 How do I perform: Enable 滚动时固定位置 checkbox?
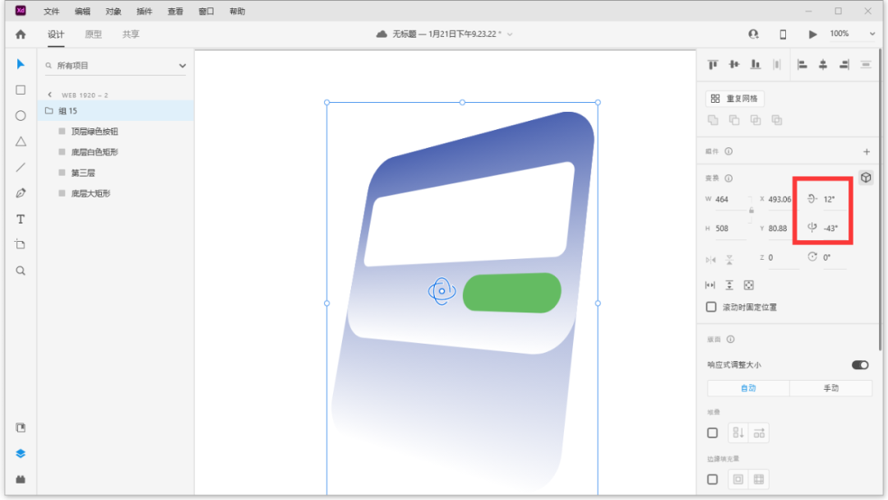tap(712, 307)
